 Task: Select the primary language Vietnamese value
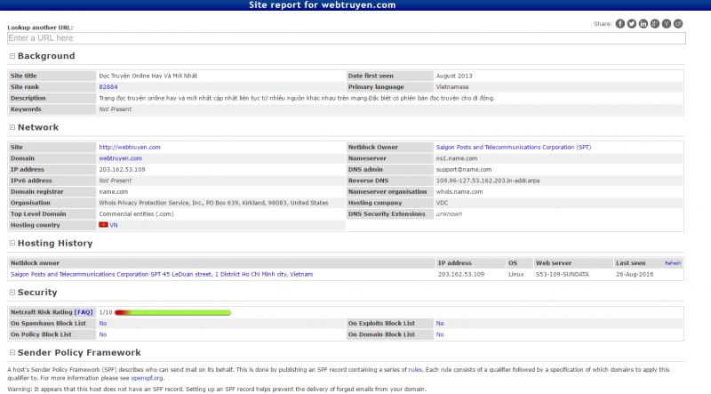pyautogui.click(x=452, y=86)
